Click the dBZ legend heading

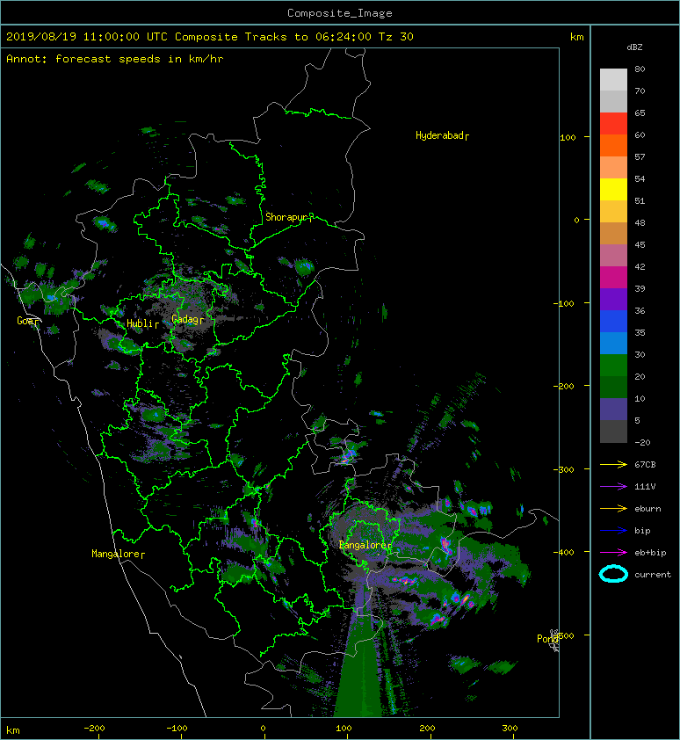634,47
